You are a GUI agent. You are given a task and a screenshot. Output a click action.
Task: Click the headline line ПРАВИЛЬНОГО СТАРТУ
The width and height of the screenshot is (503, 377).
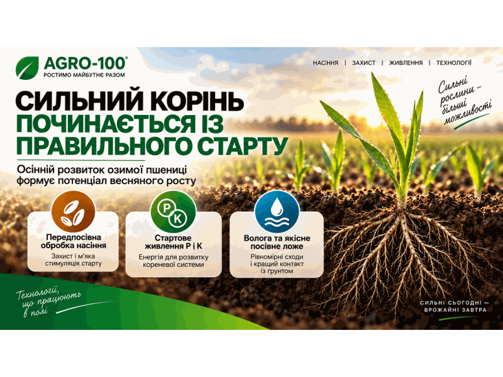152,146
